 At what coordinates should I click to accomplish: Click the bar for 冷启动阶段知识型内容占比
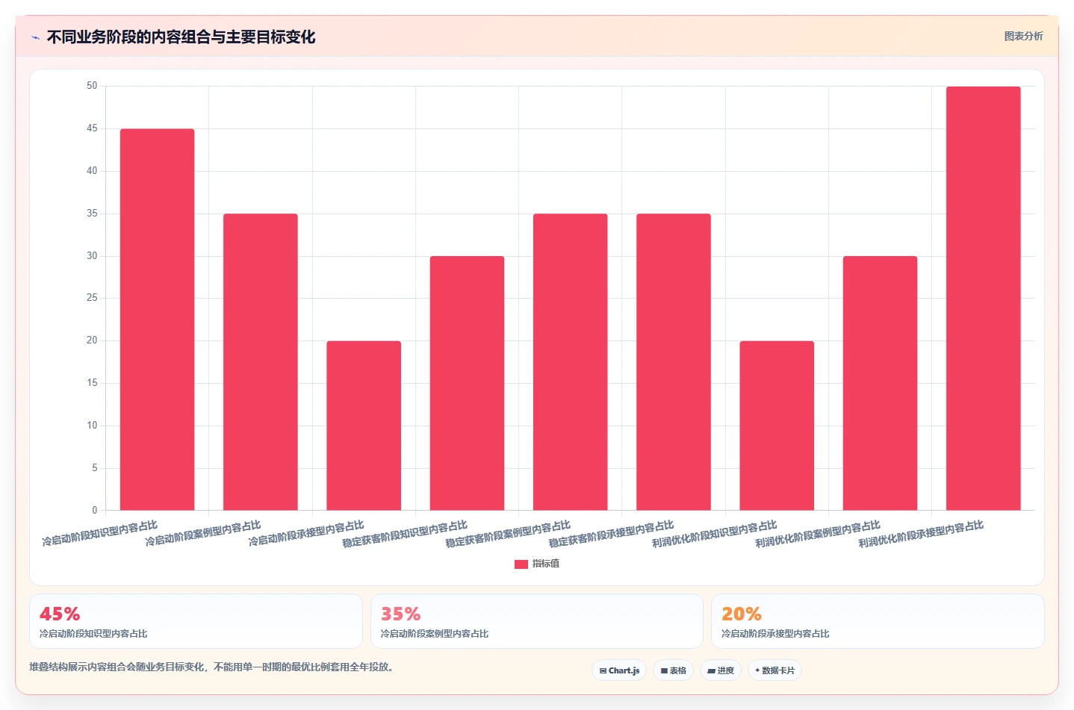click(x=157, y=320)
